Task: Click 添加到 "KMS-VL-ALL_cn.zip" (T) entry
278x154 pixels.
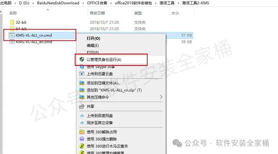Action: coord(114,90)
